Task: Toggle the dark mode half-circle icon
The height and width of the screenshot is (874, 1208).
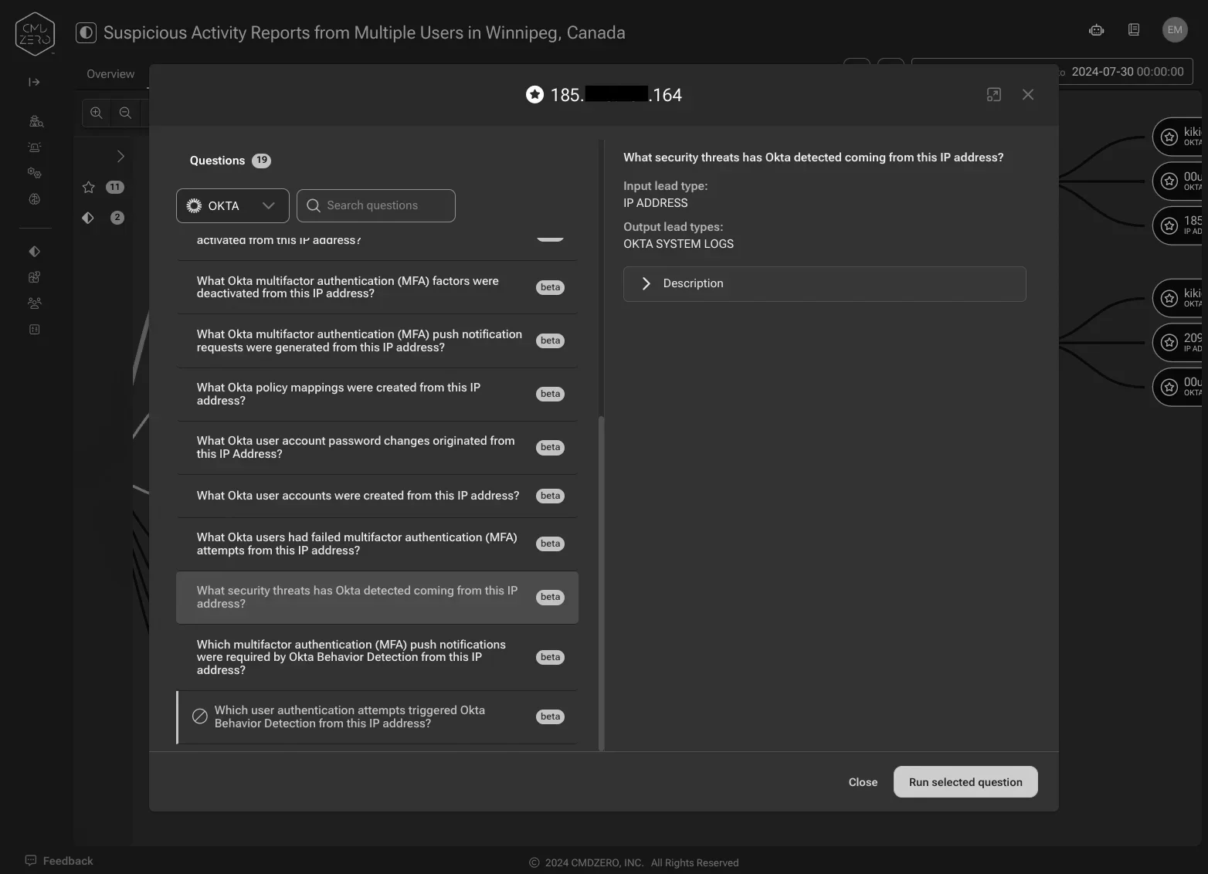Action: [x=86, y=32]
